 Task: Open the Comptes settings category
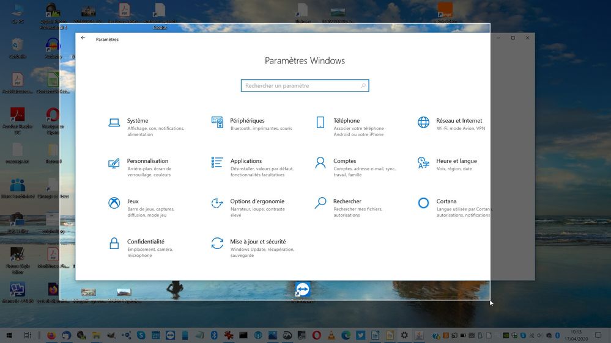tap(344, 161)
